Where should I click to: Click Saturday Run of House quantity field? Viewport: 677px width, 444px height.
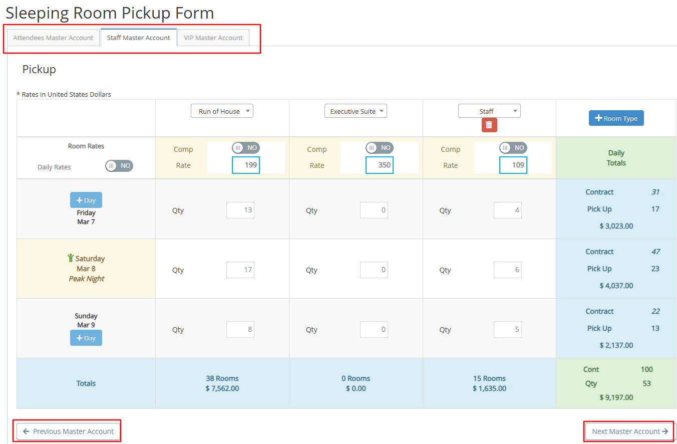[240, 270]
